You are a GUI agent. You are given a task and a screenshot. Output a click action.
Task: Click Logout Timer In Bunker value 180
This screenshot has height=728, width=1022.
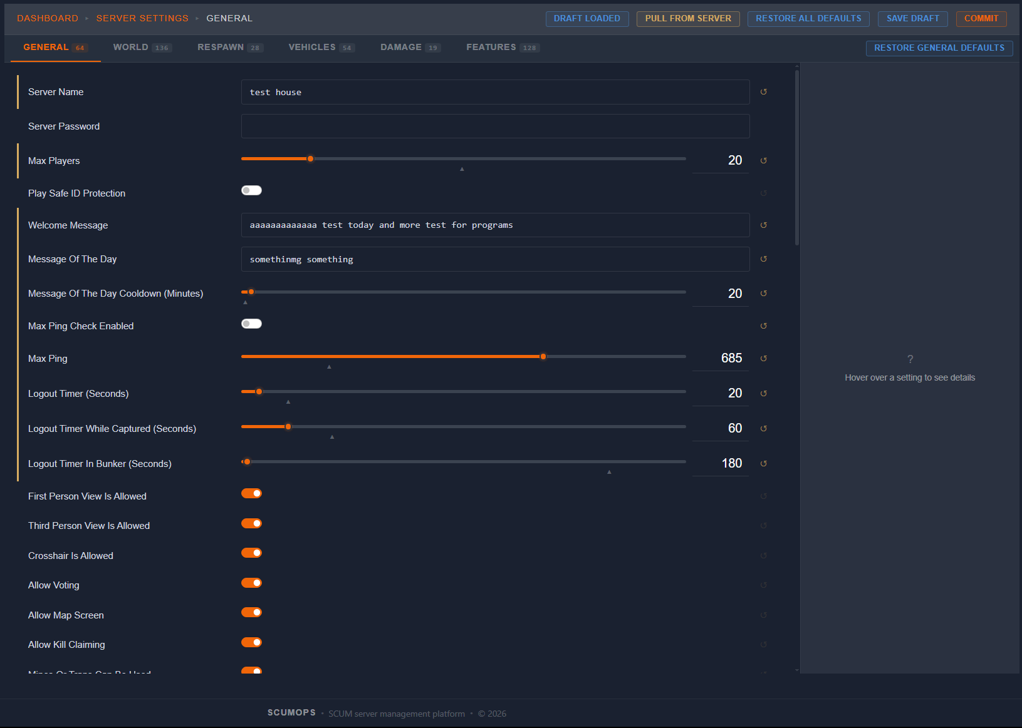pos(721,463)
